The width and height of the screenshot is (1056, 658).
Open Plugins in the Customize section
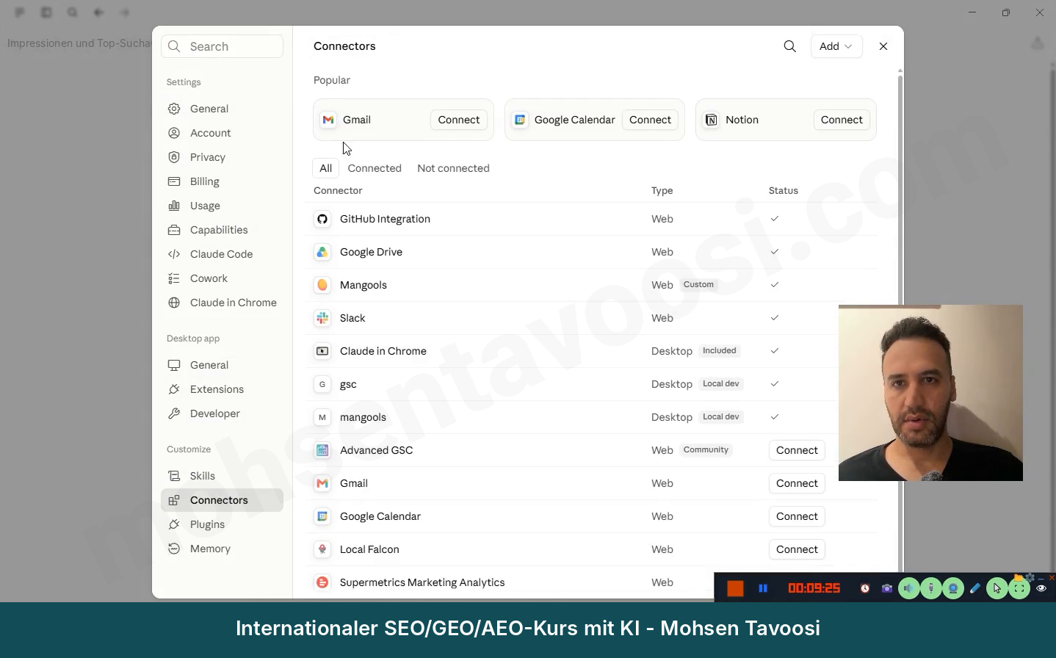[x=222, y=524]
